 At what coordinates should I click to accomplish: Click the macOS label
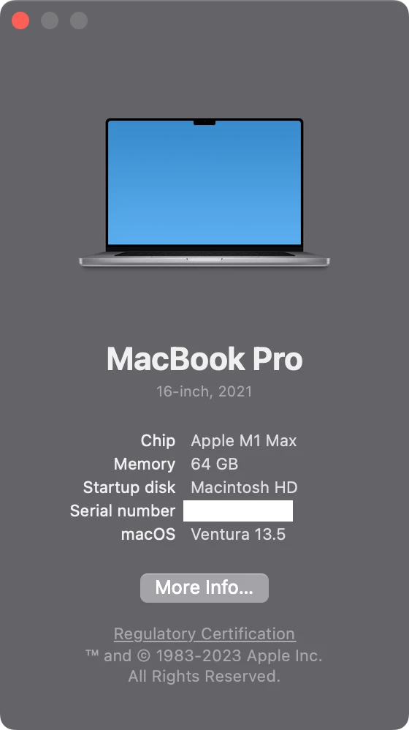148,534
